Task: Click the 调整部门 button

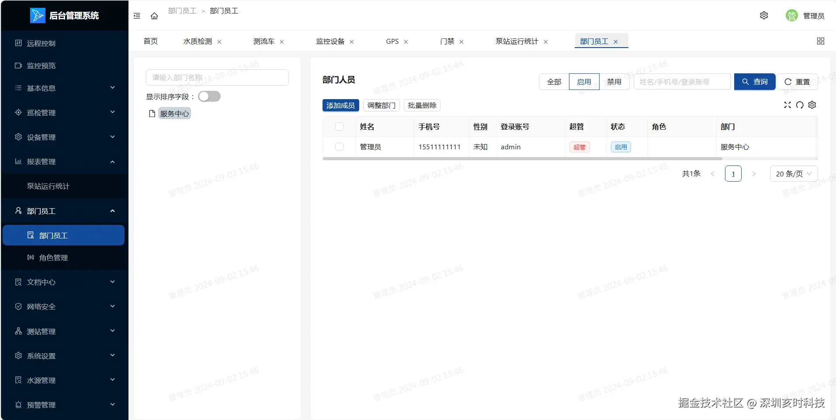Action: point(381,105)
